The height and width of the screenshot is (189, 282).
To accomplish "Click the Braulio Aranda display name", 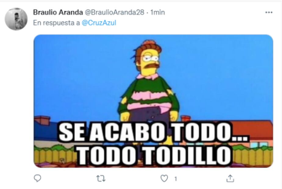I will [x=58, y=12].
